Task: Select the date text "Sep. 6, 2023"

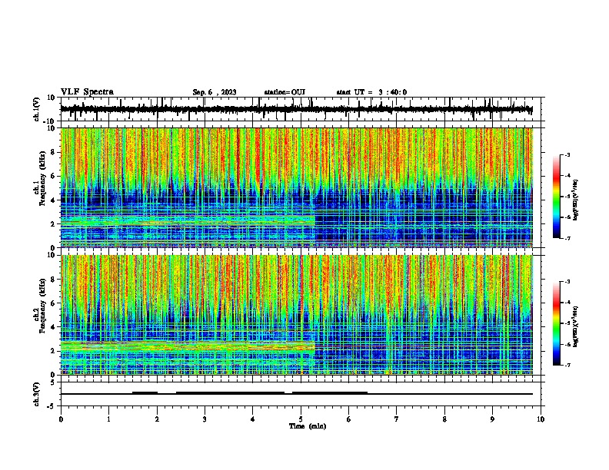Action: click(x=215, y=92)
